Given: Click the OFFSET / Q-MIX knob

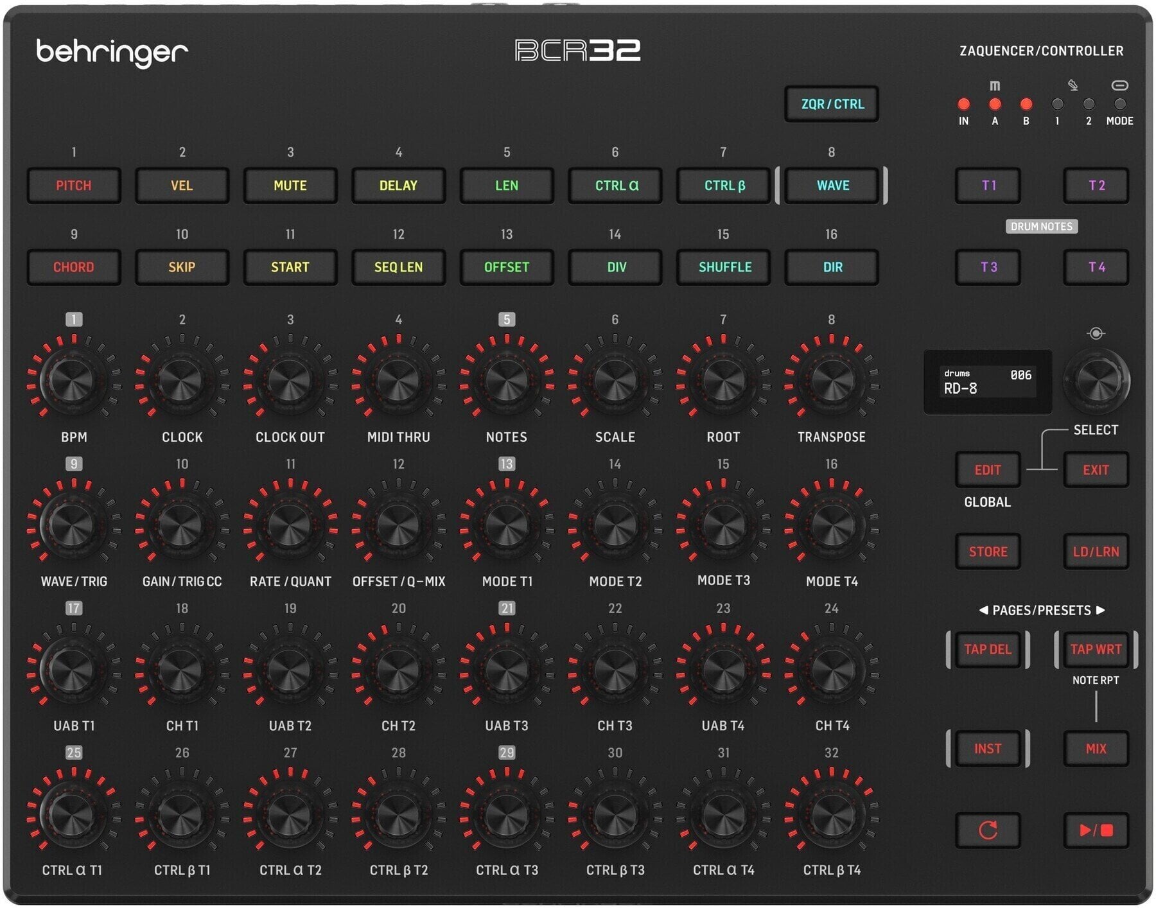Looking at the screenshot, I should (398, 526).
